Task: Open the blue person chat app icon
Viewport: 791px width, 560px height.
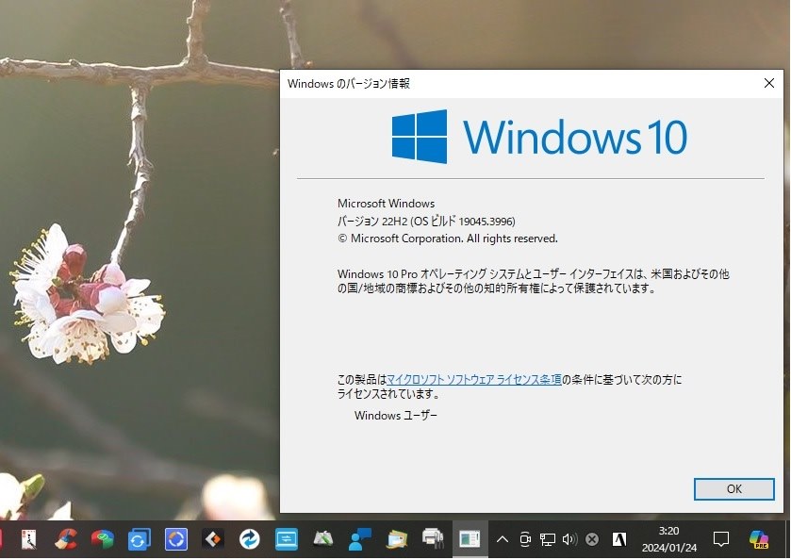Action: tap(360, 539)
